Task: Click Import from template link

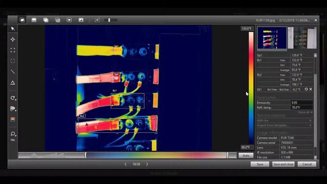Action: click(x=273, y=125)
